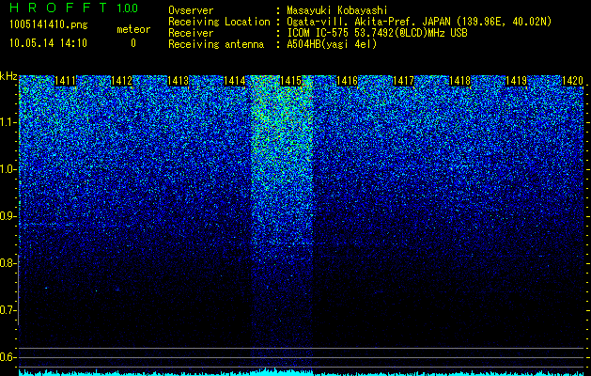This screenshot has height=376, width=591.
Task: Click time marker 1417
Action: pyautogui.click(x=404, y=81)
